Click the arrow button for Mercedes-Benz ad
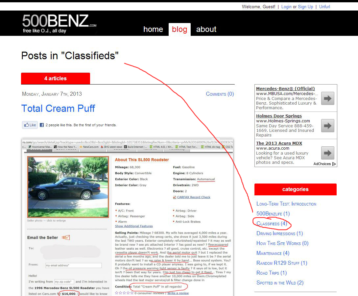The width and height of the screenshot is (358, 296). pos(328,98)
